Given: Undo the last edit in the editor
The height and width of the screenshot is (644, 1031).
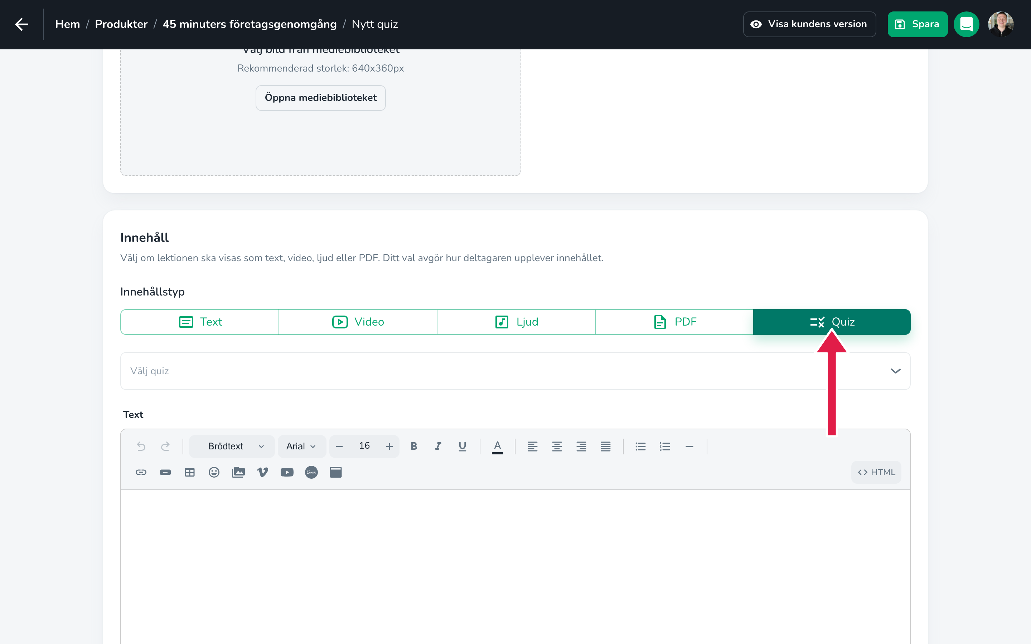Looking at the screenshot, I should (141, 447).
